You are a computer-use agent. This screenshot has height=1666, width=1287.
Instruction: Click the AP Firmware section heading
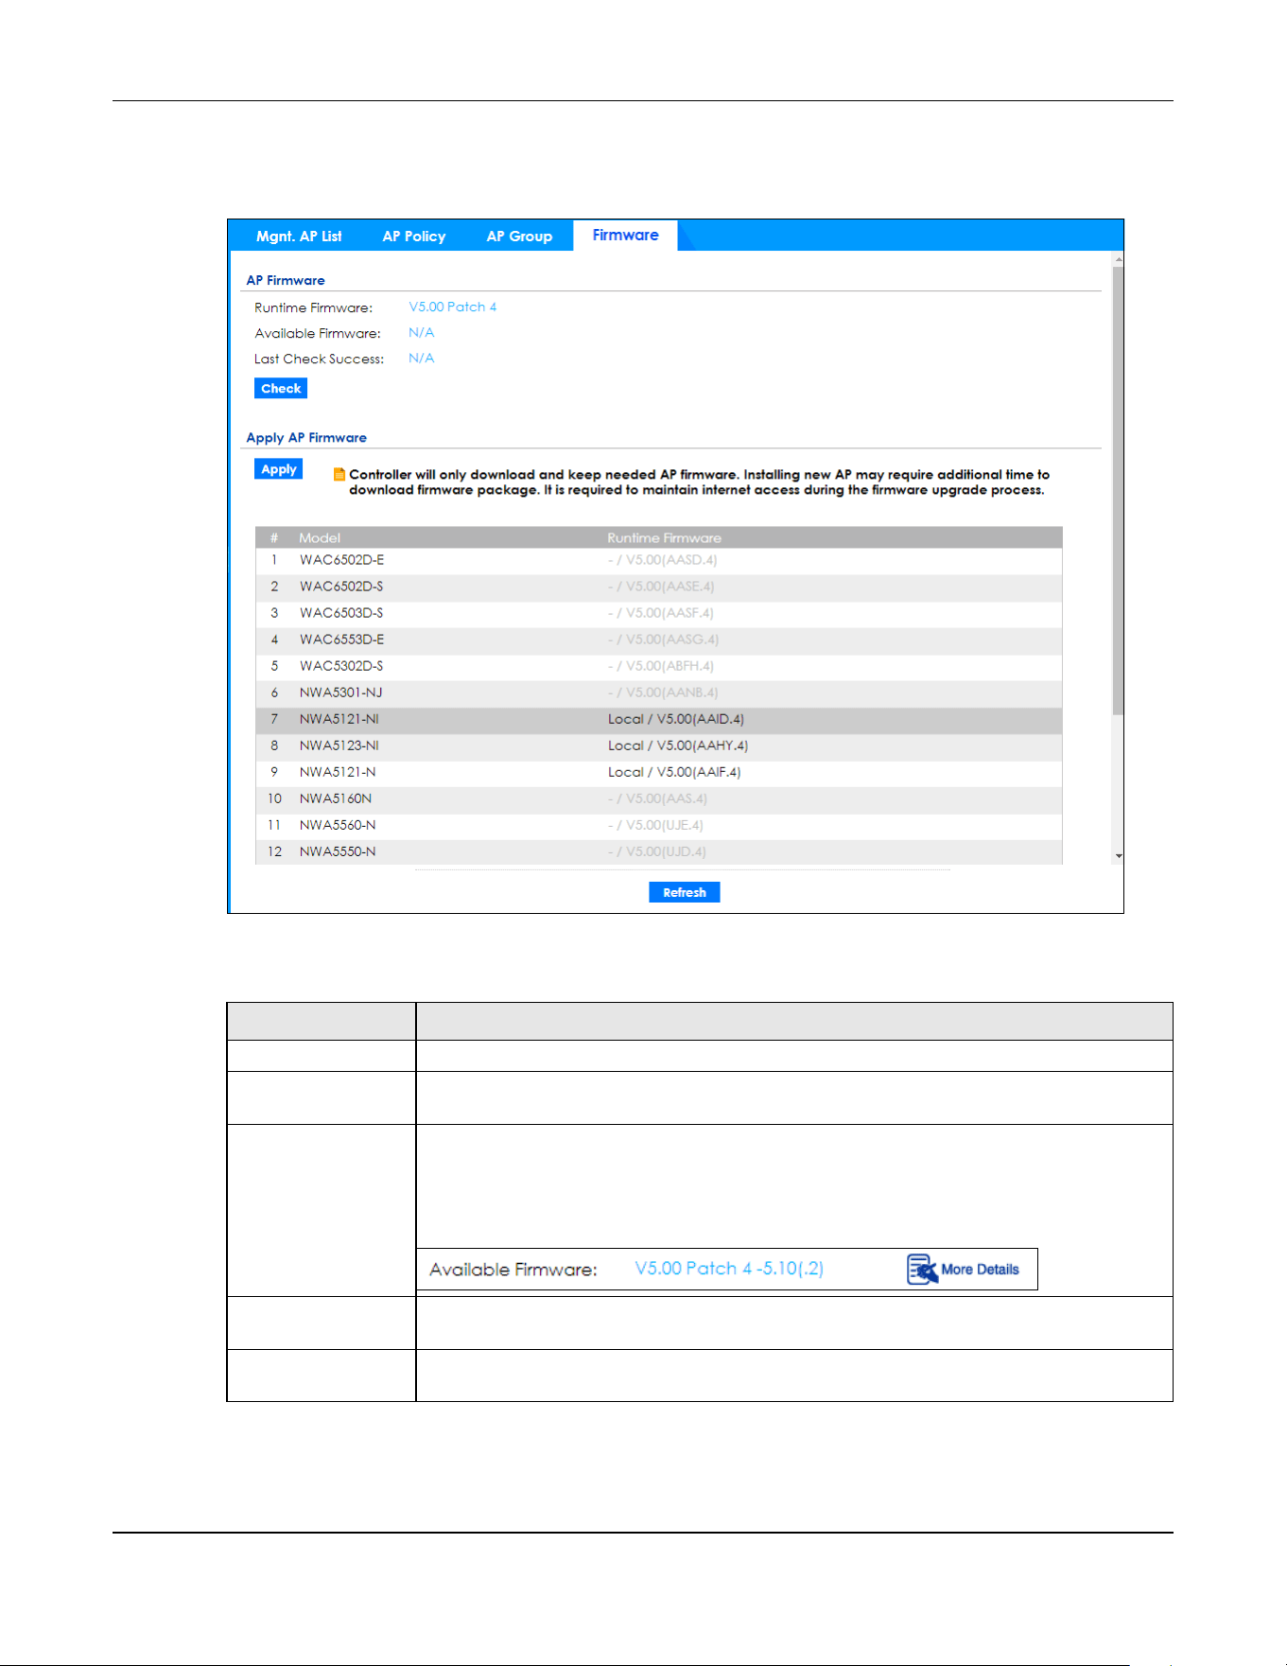[x=286, y=280]
